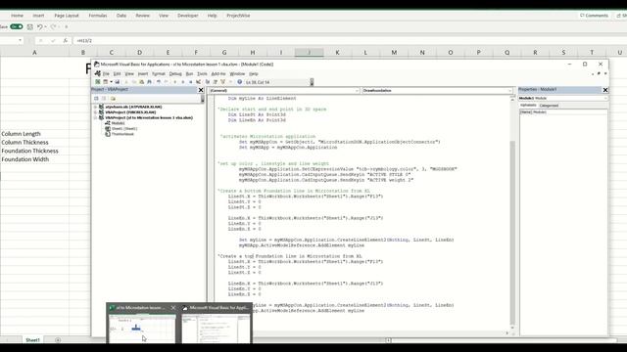This screenshot has width=627, height=352.
Task: Click the blue Help icon in VBA toolbar
Action: [239, 82]
